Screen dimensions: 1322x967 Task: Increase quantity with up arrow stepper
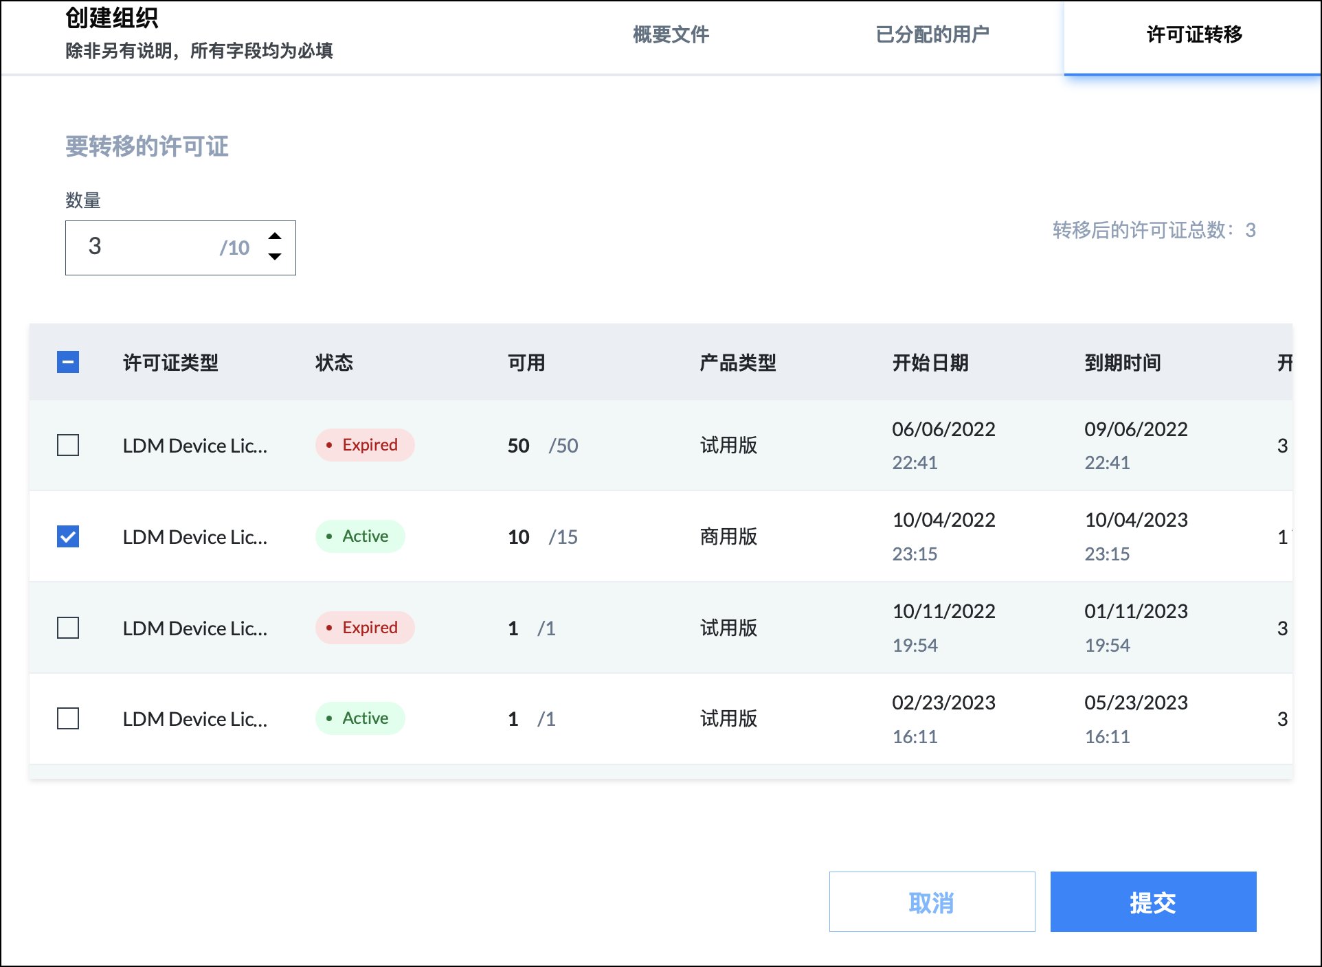275,236
